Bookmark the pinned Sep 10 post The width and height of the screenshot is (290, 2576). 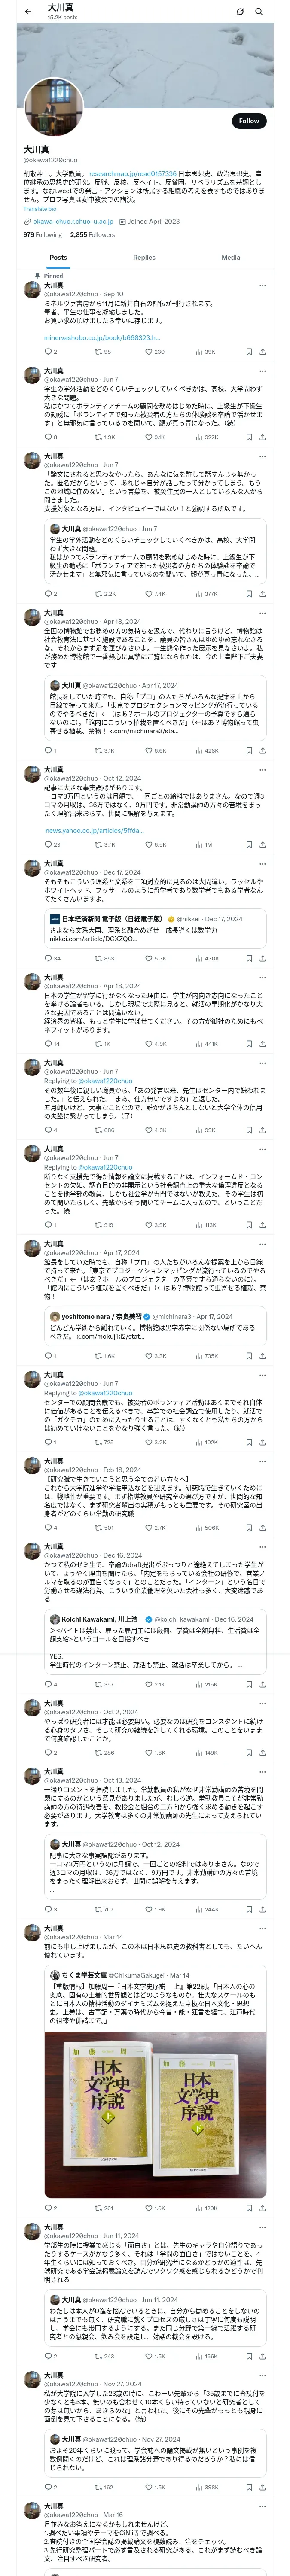pos(248,352)
